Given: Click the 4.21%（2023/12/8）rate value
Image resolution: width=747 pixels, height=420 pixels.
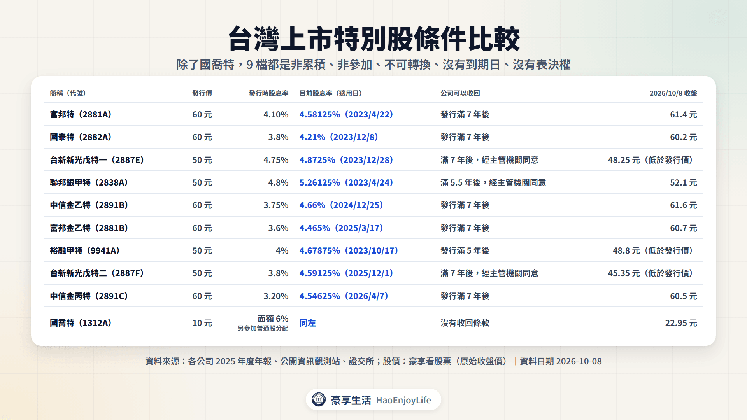Looking at the screenshot, I should tap(339, 137).
